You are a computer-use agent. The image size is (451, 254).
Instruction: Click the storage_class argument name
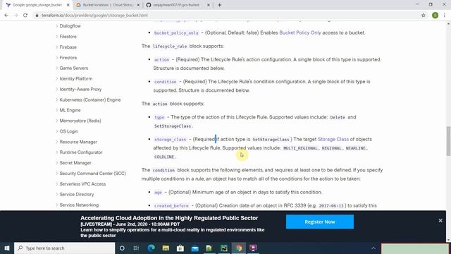point(171,140)
